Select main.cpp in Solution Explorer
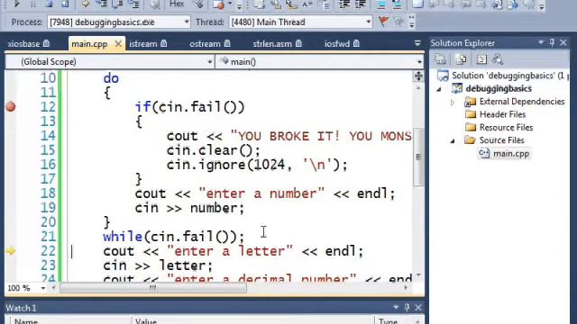Image resolution: width=577 pixels, height=324 pixels. tap(504, 154)
